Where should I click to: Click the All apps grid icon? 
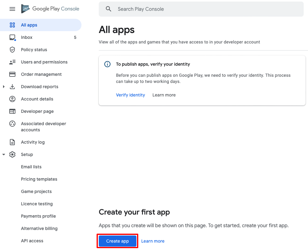click(12, 25)
